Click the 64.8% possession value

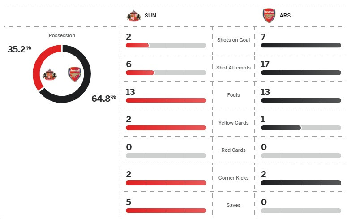[103, 98]
